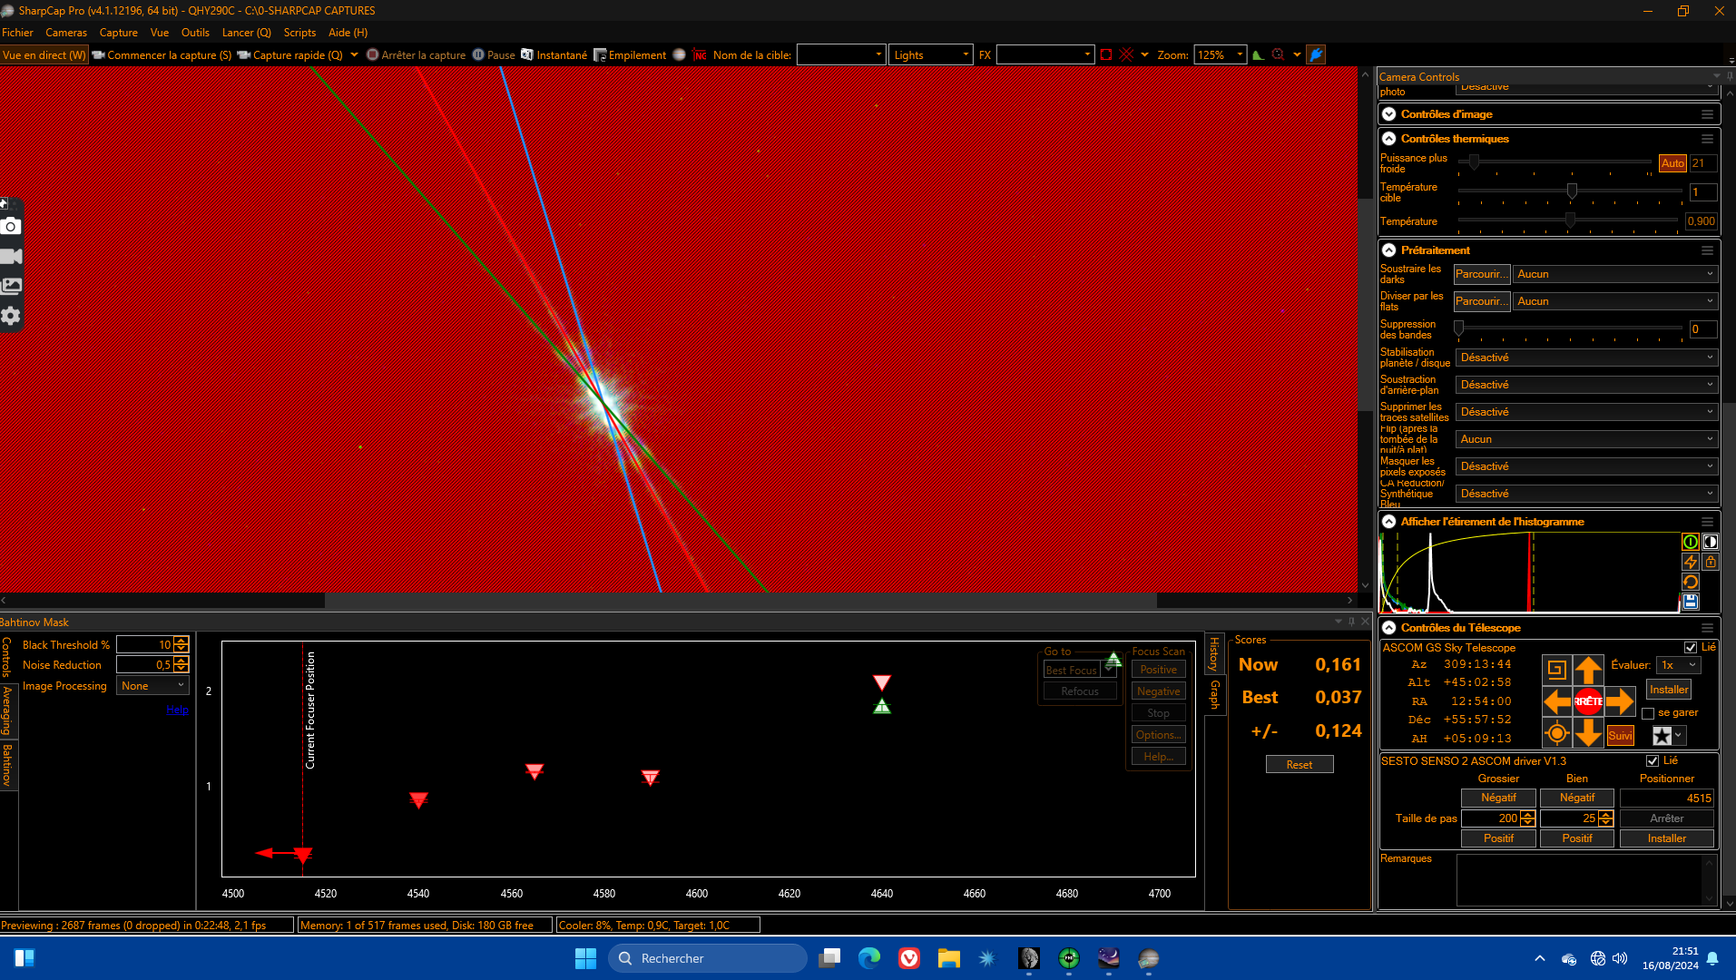Click the spiral search icon in telescope controls
Screen dimensions: 1736x980
coord(1557,671)
